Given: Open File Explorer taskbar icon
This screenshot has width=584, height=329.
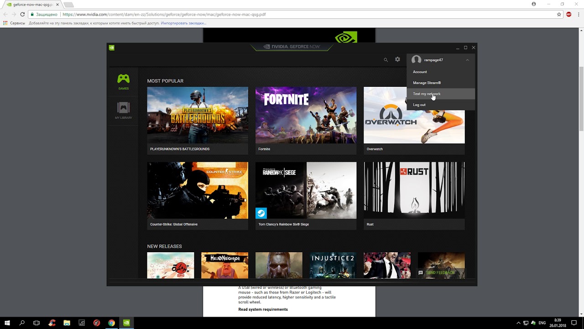Looking at the screenshot, I should tap(67, 323).
